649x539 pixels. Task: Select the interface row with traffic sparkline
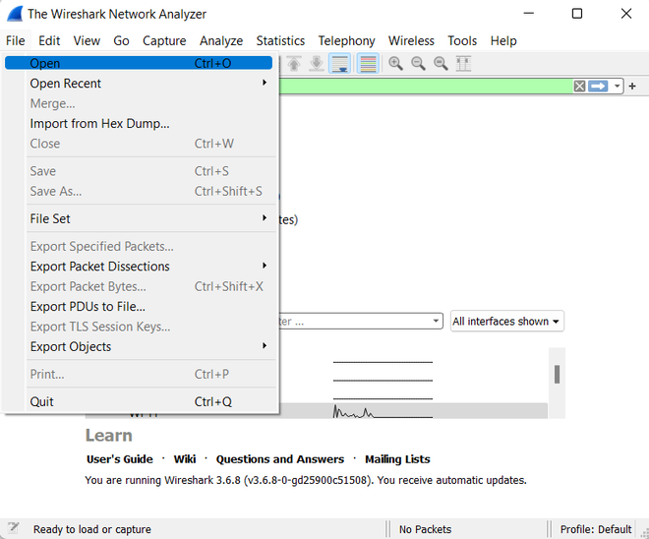pos(317,410)
